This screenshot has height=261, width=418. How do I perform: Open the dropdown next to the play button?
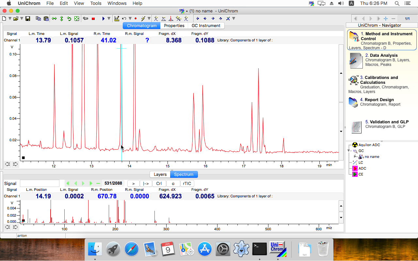pyautogui.click(x=109, y=19)
